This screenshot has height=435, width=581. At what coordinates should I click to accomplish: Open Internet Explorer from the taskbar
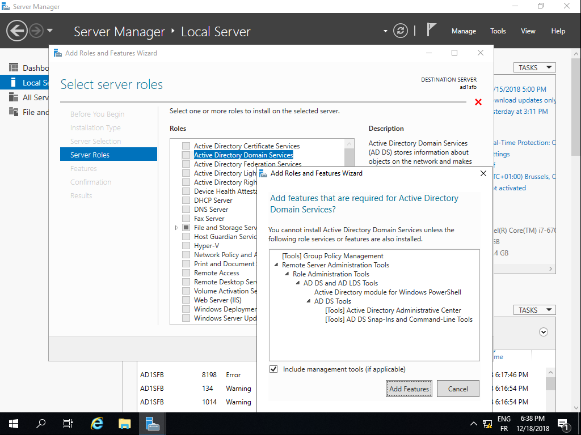[x=98, y=423]
